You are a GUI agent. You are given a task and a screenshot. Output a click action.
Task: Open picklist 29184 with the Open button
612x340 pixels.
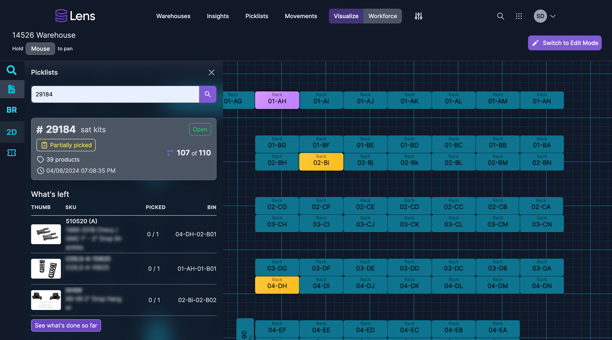point(200,129)
